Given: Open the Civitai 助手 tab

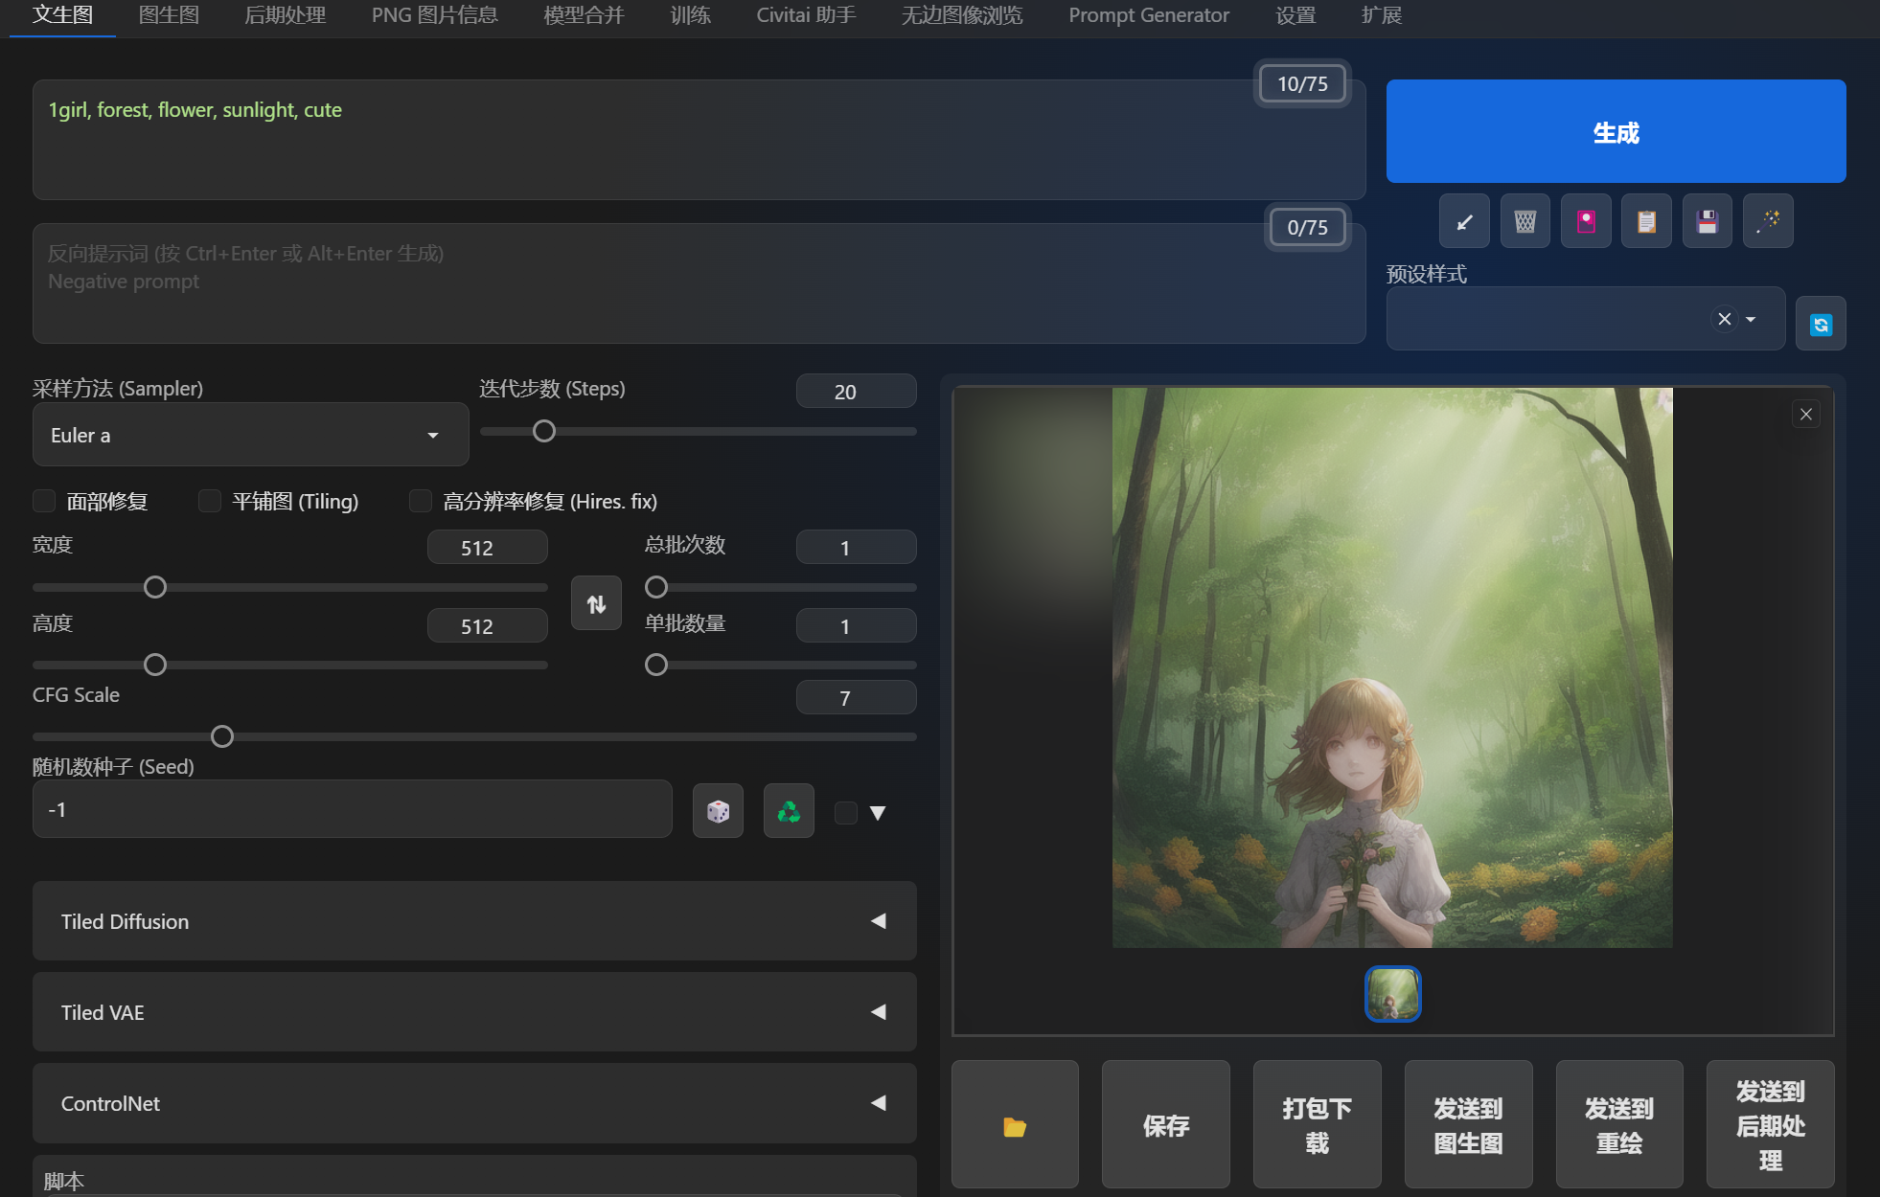Looking at the screenshot, I should tap(806, 15).
